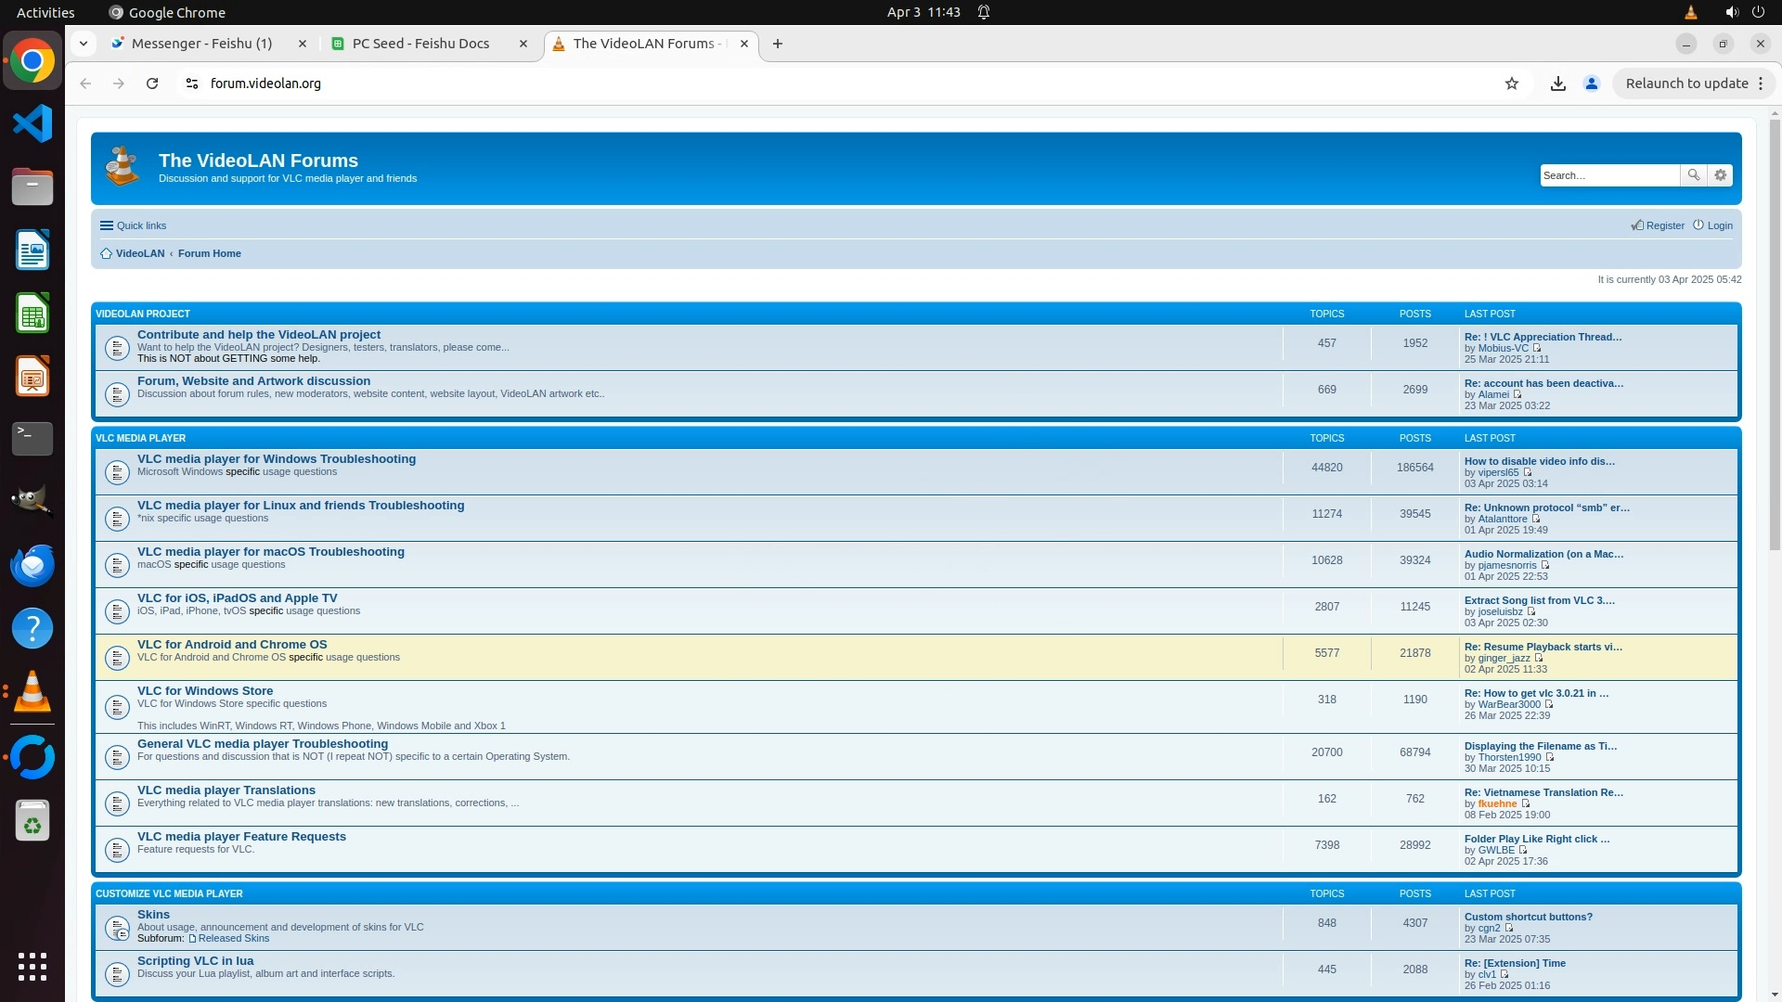Open Chrome downloads icon

click(x=1558, y=83)
